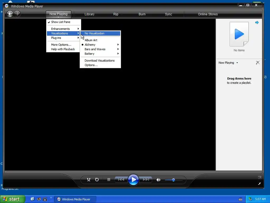Clear the list pane with X icon

tap(258, 62)
